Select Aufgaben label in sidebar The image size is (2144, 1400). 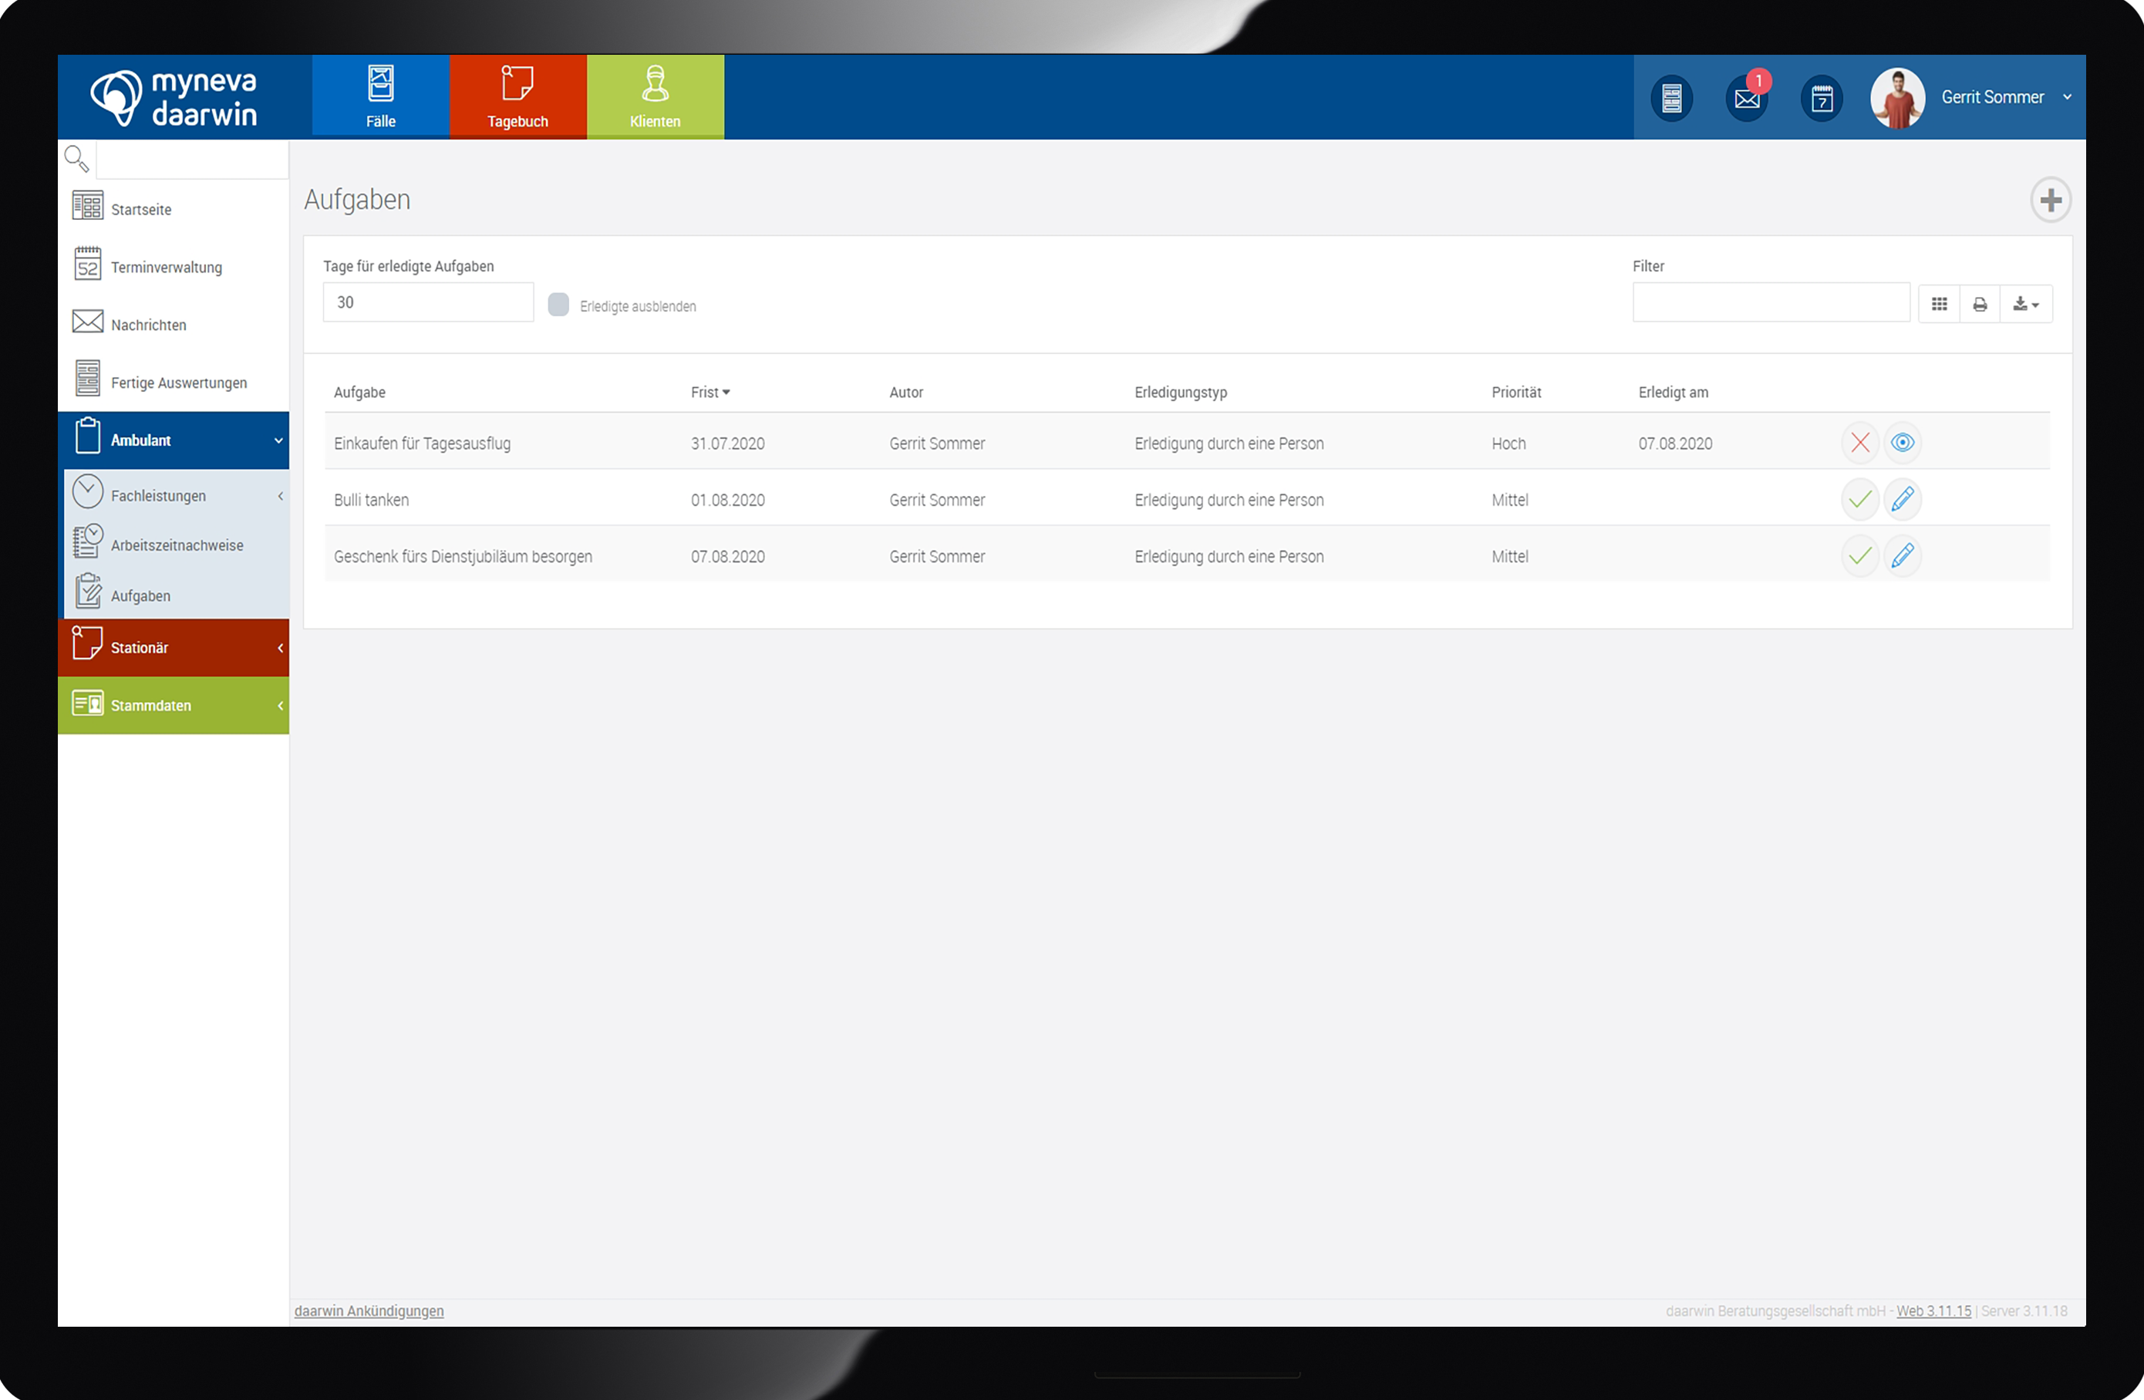140,596
